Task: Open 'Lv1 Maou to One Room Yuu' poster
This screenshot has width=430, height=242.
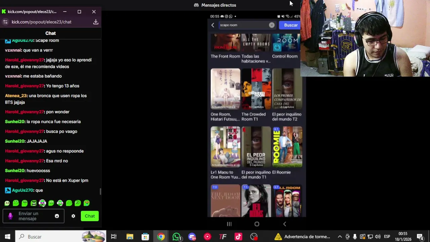Action: (x=225, y=147)
